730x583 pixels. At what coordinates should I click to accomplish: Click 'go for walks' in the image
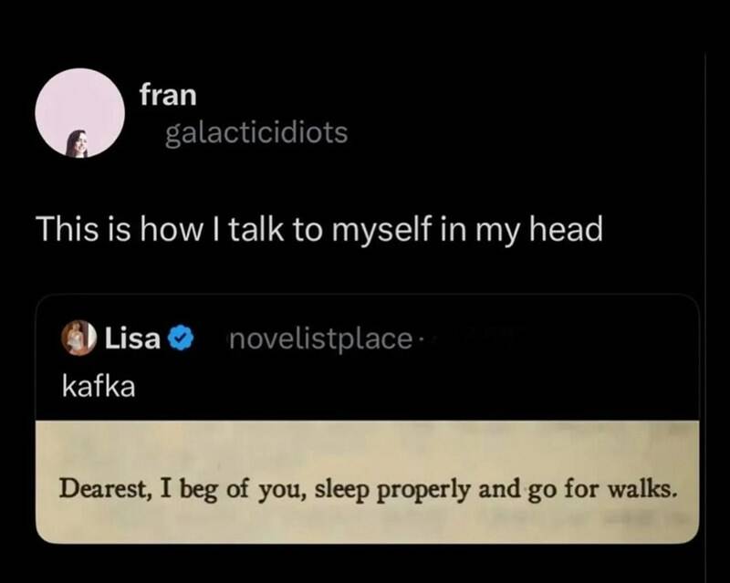point(602,491)
